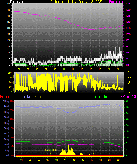
Task: Click the S compass label on wind direction chart
Action: (x=129, y=82)
